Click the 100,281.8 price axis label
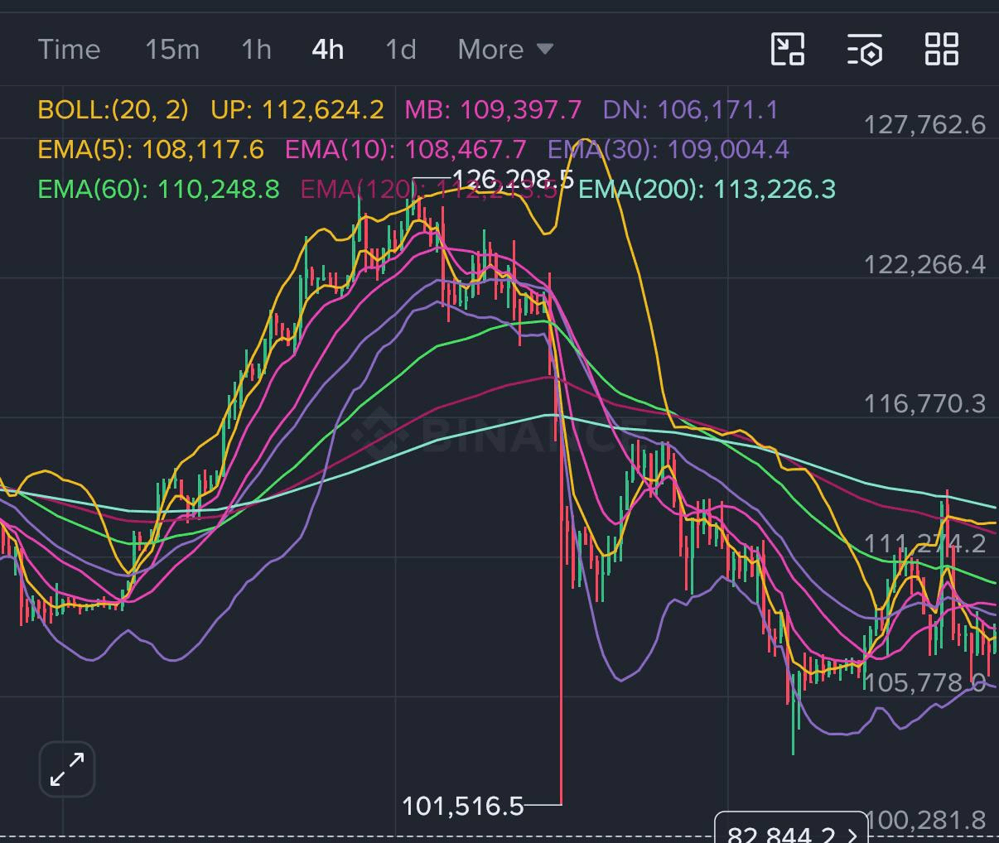The width and height of the screenshot is (999, 843). tap(924, 821)
